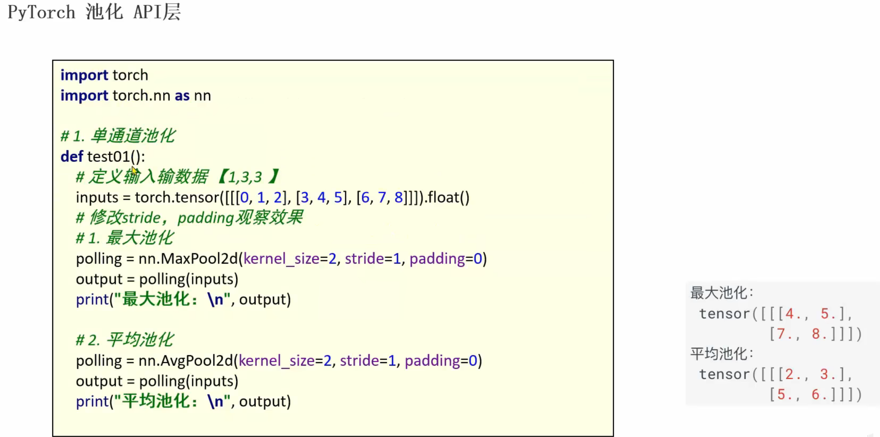Click the 'inputs = torch.tensor' code line
The image size is (880, 437).
pos(272,197)
